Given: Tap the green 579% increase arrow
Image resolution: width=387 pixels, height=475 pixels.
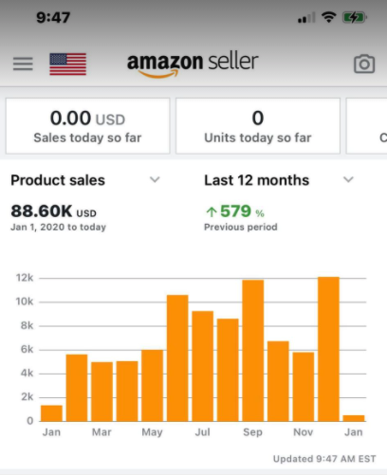Looking at the screenshot, I should [x=212, y=211].
